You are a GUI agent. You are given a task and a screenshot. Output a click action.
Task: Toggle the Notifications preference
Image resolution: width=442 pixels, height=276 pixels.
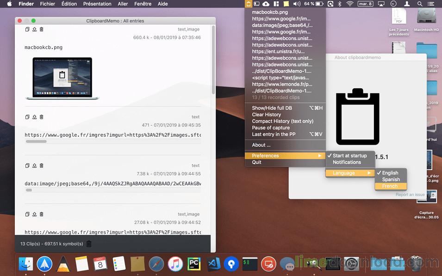[x=347, y=162]
